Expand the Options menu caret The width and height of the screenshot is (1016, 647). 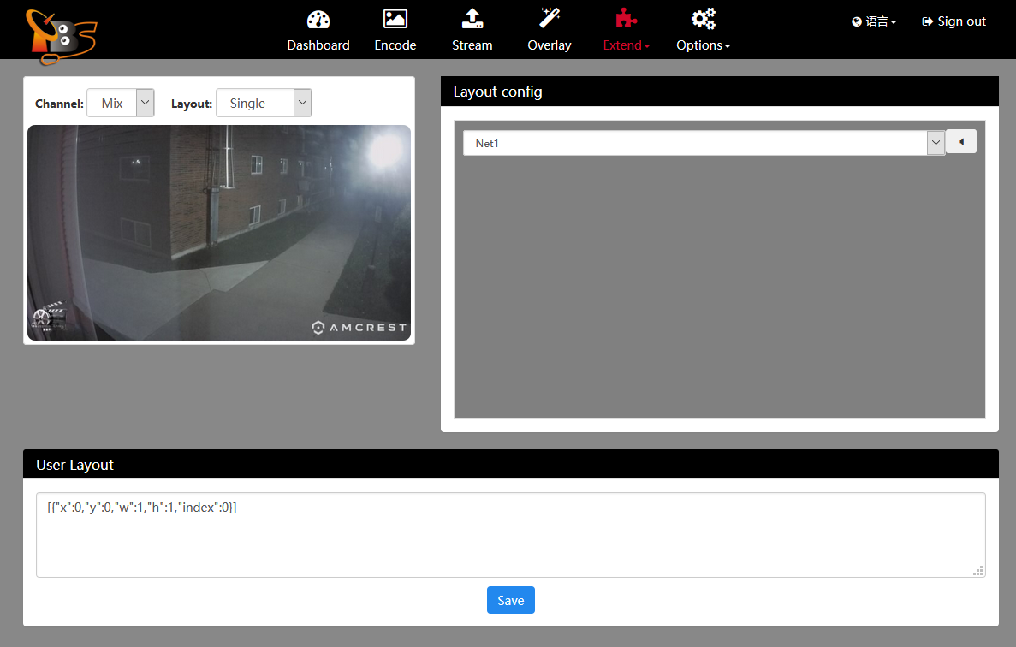728,46
